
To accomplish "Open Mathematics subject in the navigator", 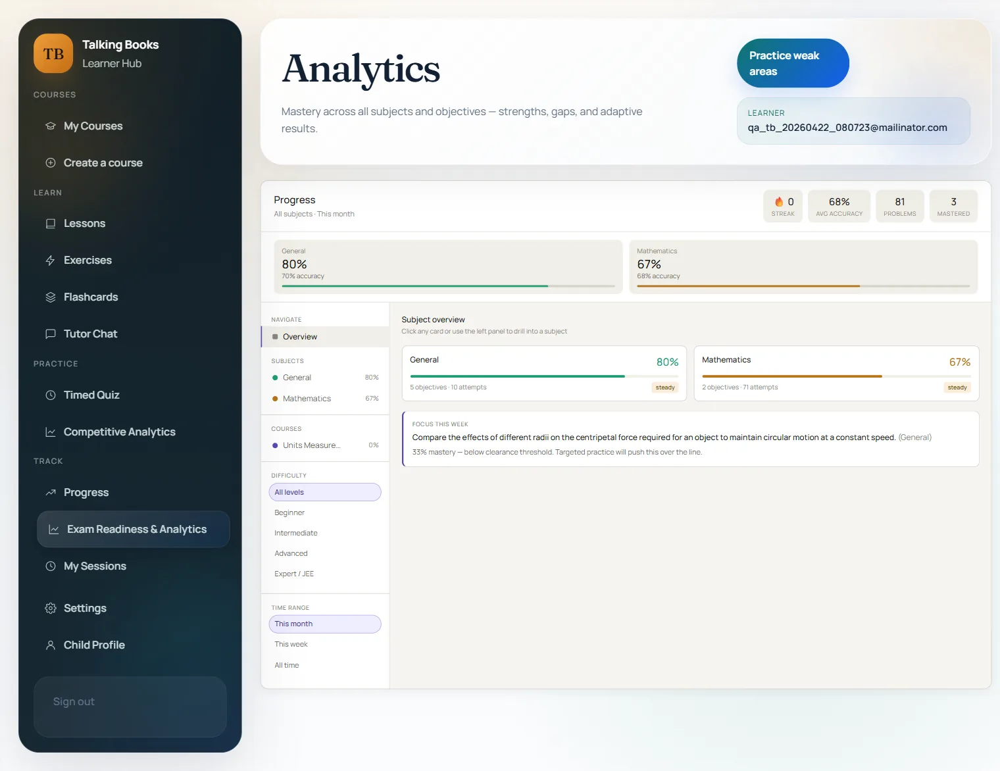I will click(325, 399).
